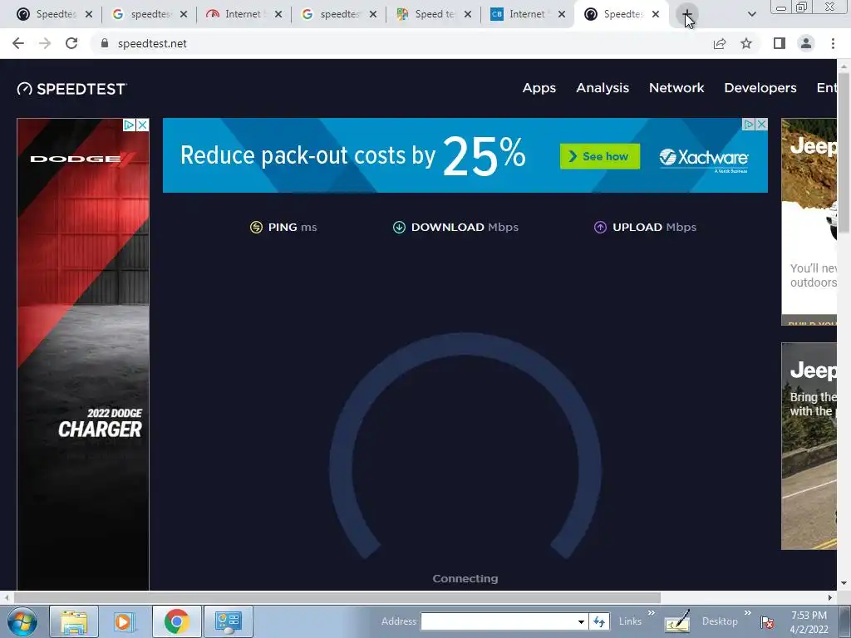The height and width of the screenshot is (638, 851).
Task: Click the vertical scrollbar thumb
Action: point(844,155)
